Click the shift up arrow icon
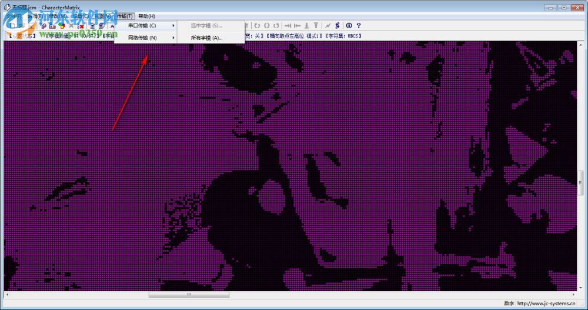This screenshot has height=310, width=588. [316, 25]
